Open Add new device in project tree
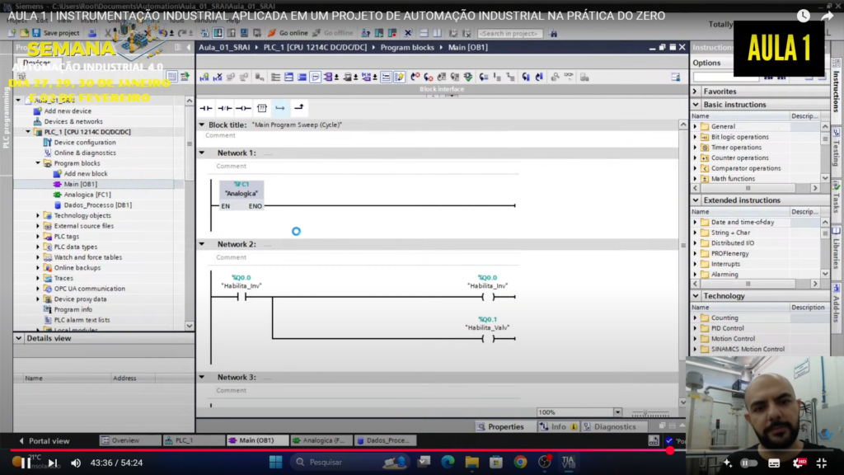Screen dimensions: 844x475 [x=68, y=111]
